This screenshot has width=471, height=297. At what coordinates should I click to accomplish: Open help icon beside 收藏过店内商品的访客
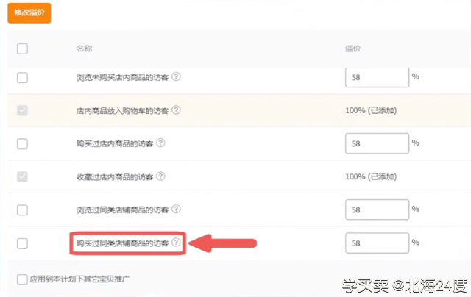(x=160, y=176)
